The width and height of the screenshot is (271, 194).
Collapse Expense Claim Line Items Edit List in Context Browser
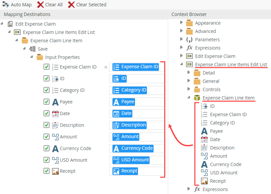[x=181, y=64]
